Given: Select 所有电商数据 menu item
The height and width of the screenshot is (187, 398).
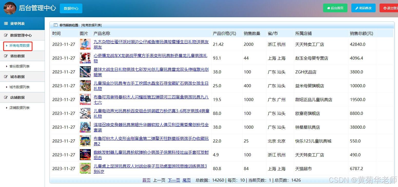Looking at the screenshot, I should [20, 46].
